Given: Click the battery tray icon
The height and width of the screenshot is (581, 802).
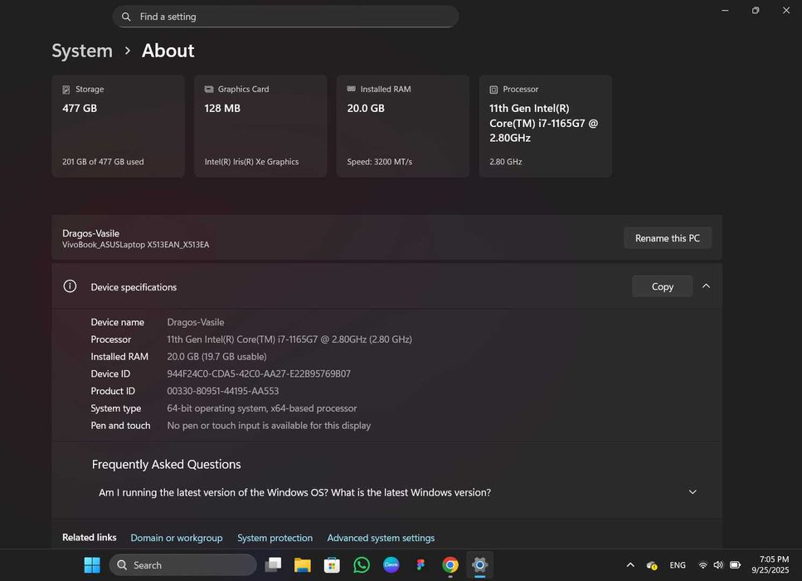Looking at the screenshot, I should pyautogui.click(x=735, y=565).
